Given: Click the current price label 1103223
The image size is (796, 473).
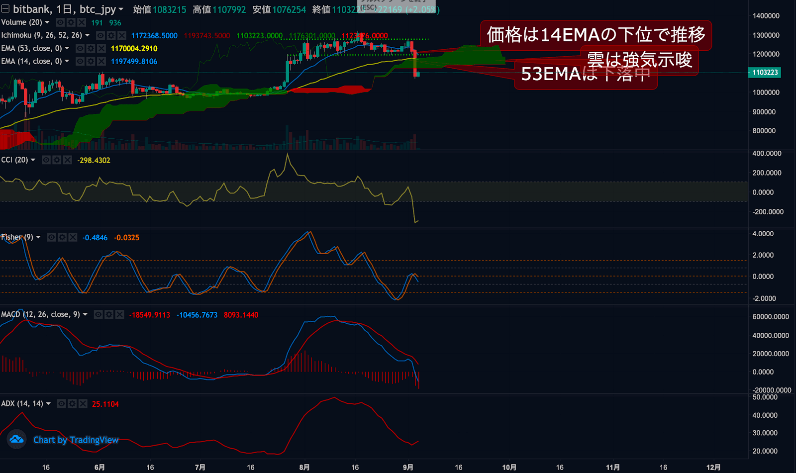Looking at the screenshot, I should (x=765, y=73).
